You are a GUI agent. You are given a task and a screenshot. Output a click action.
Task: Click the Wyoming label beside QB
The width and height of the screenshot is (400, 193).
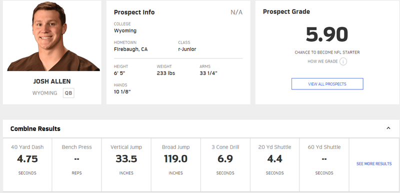[44, 93]
